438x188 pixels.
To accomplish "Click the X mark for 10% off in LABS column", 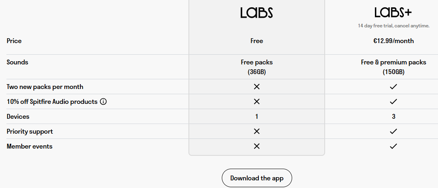I will pyautogui.click(x=257, y=101).
